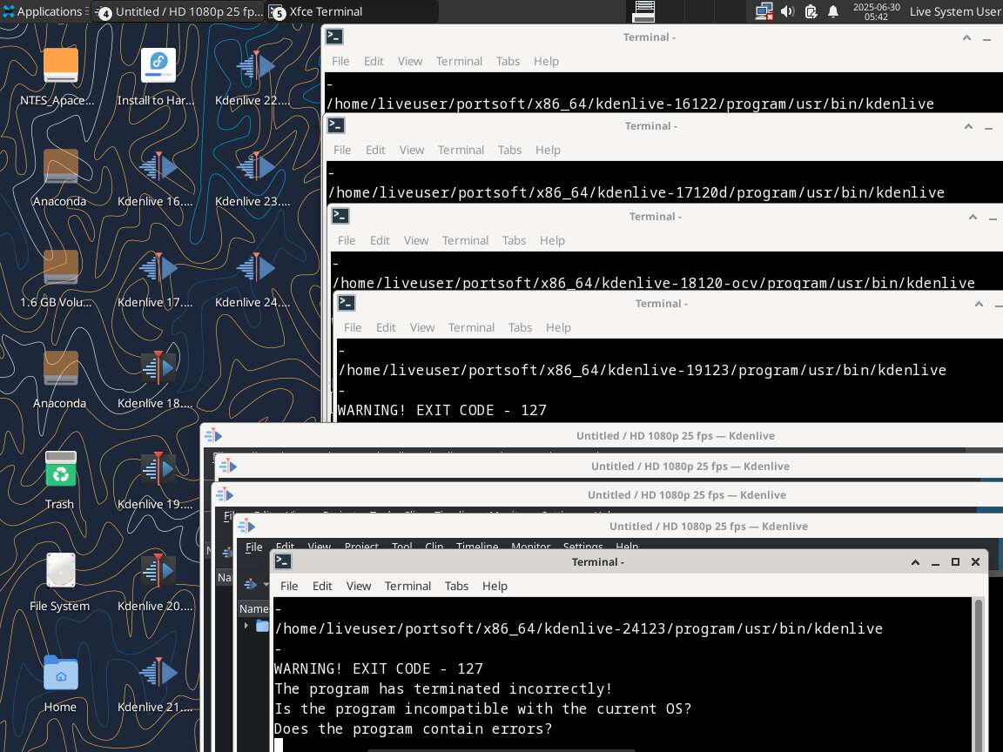
Task: Open Terminal menu in kdenlive-17120d terminal
Action: pyautogui.click(x=461, y=150)
